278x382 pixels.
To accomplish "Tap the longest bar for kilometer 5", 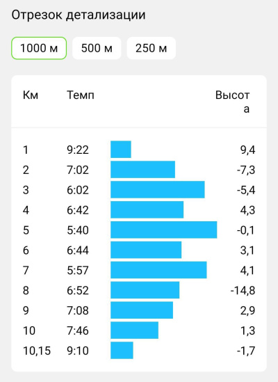I will point(163,230).
